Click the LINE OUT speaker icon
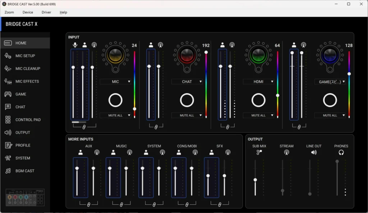This screenshot has width=368, height=213. (x=314, y=152)
